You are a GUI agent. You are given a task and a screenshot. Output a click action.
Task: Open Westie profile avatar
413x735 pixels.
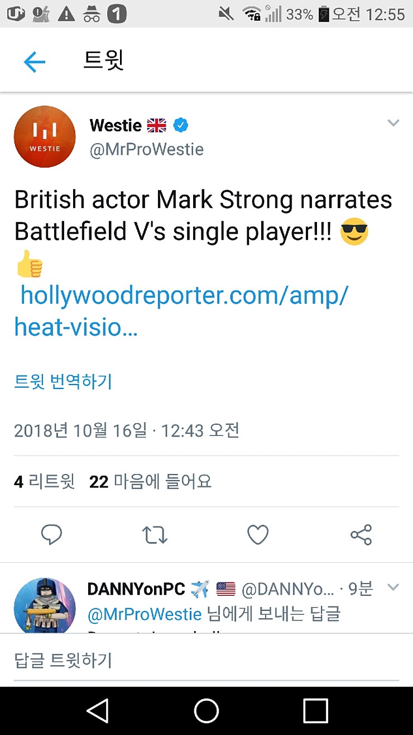pos(45,137)
